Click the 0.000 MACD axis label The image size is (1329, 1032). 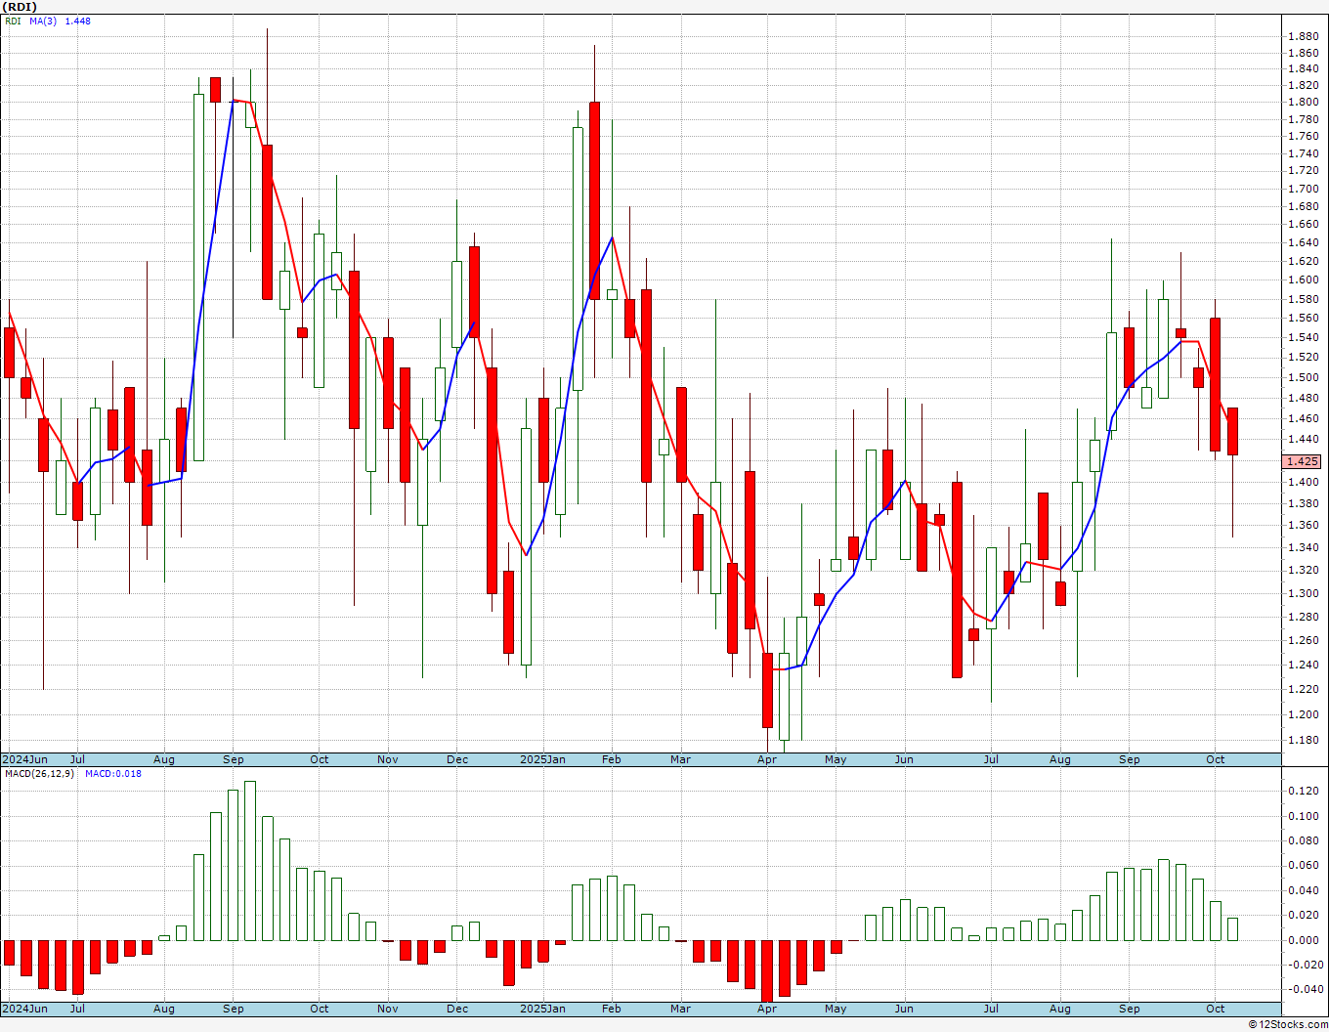[x=1303, y=940]
